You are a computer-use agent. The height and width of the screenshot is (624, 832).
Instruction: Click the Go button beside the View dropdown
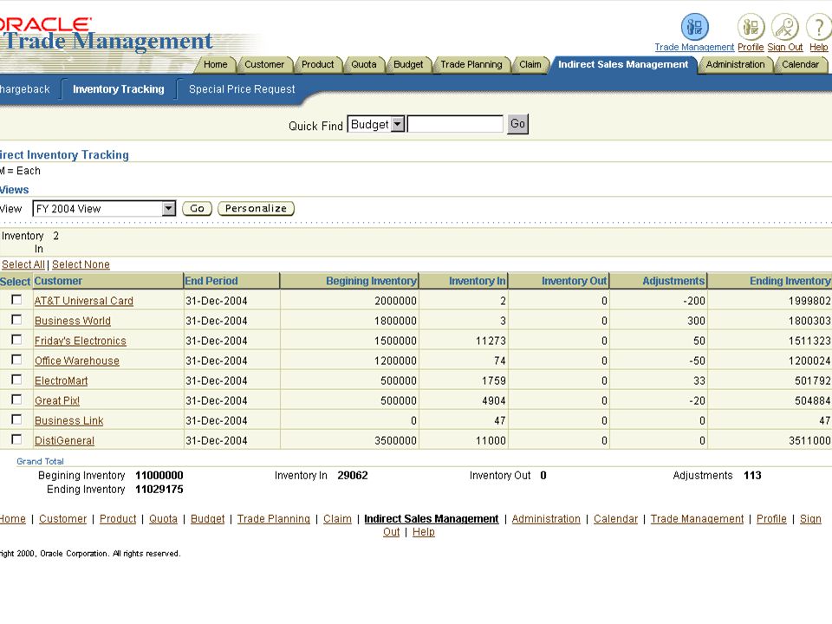[197, 209]
